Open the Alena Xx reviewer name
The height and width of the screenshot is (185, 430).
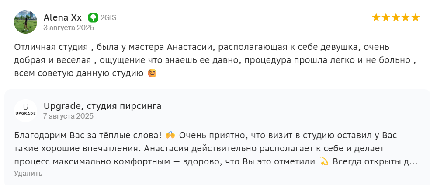pyautogui.click(x=62, y=17)
